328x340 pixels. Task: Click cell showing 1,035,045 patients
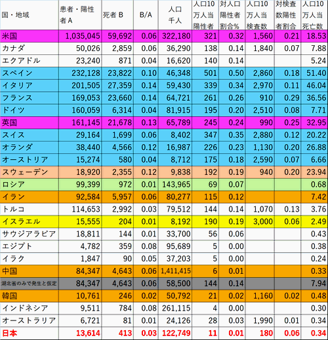coord(80,36)
